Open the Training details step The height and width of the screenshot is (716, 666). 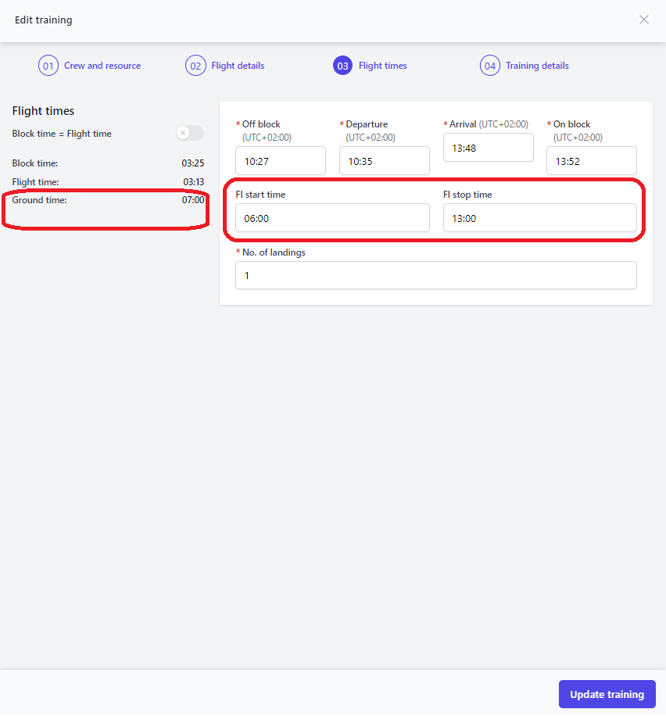(537, 66)
